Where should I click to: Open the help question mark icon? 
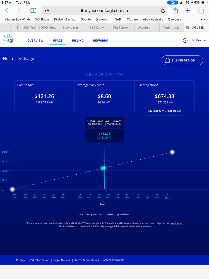(185, 40)
